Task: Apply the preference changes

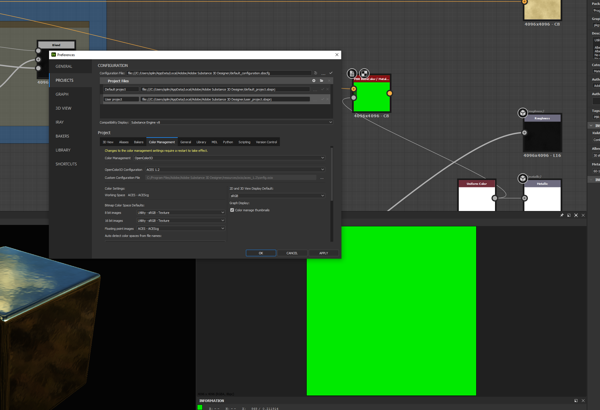Action: point(324,253)
